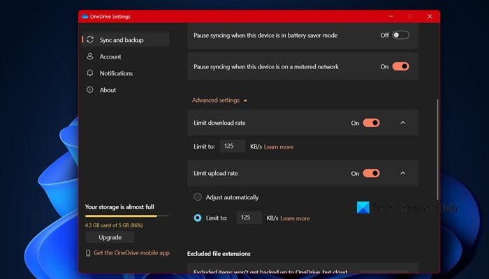
Task: Toggle battery saver mode pause switch
Action: (400, 35)
